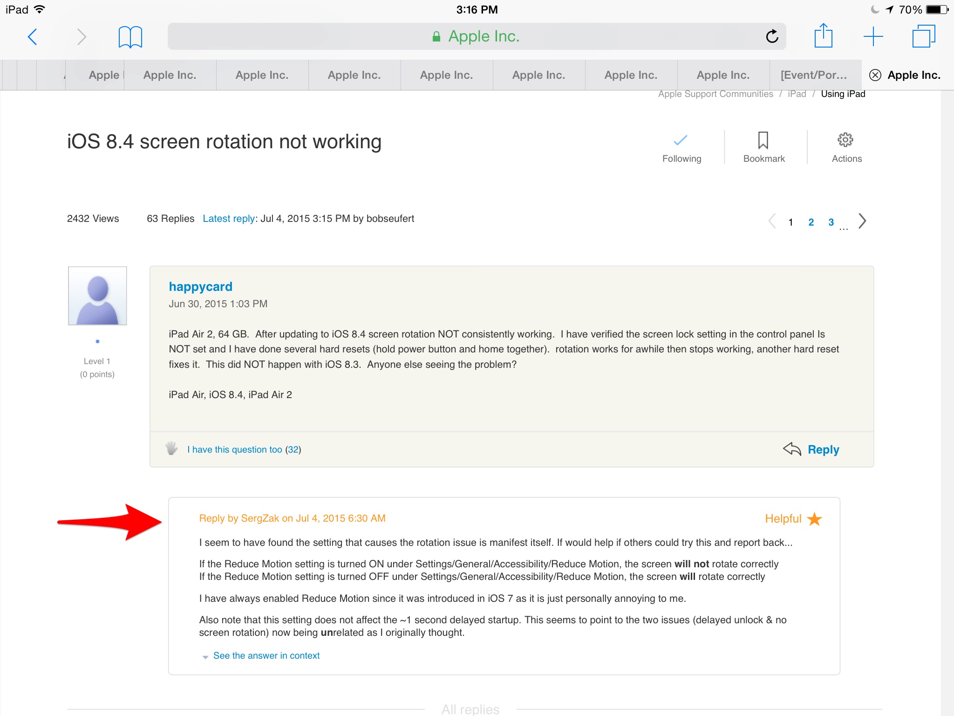Close the current Apple Inc. tab
The height and width of the screenshot is (716, 954).
coord(875,75)
